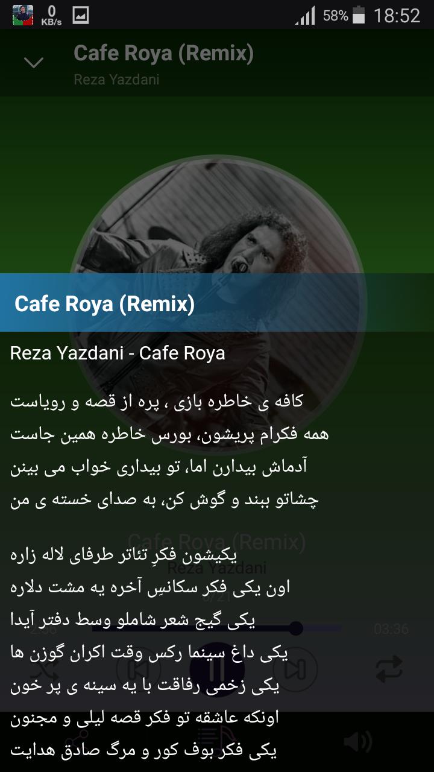Screen dimensions: 434x772
Task: Click the seek bar handle
Action: click(x=295, y=628)
